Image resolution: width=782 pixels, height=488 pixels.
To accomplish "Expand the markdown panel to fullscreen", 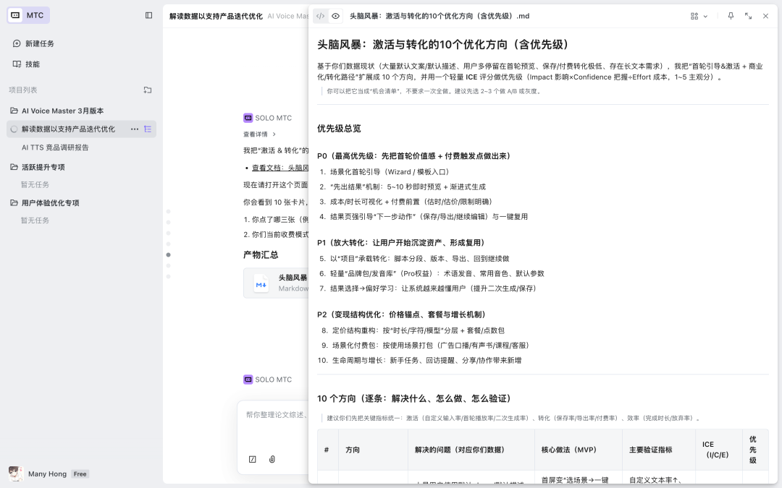I will click(x=749, y=16).
